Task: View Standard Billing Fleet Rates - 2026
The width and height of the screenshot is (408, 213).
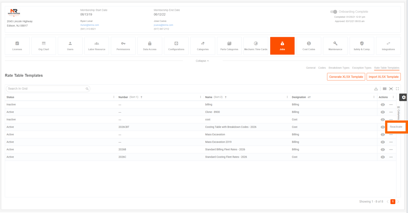Action: point(383,149)
